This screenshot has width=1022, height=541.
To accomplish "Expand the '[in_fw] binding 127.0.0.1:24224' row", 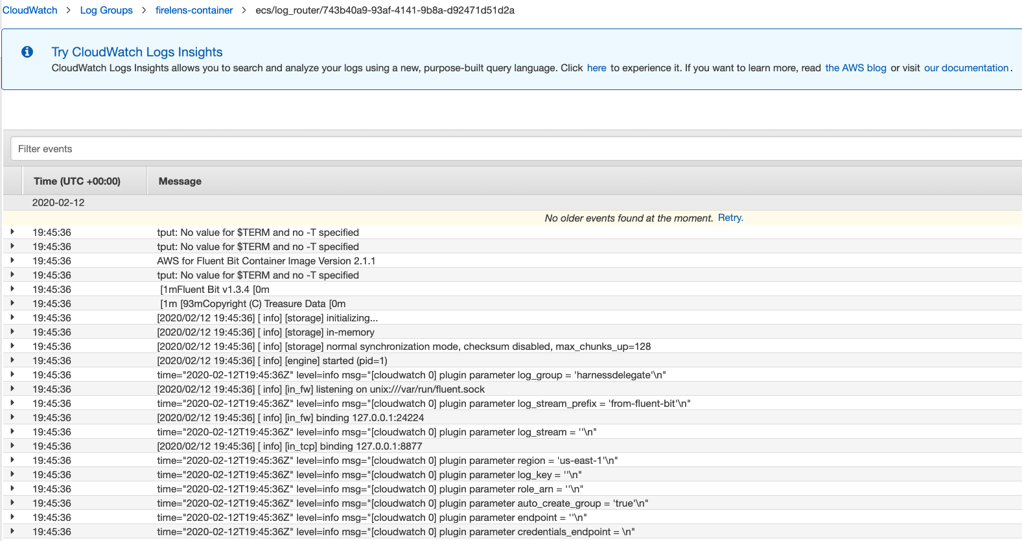I will coord(12,417).
